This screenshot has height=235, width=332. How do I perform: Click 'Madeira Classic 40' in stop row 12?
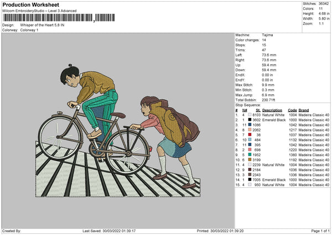tap(314, 170)
